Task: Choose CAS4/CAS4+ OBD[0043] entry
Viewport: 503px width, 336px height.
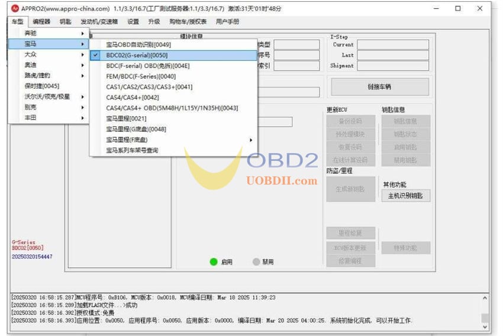Action: (173, 108)
